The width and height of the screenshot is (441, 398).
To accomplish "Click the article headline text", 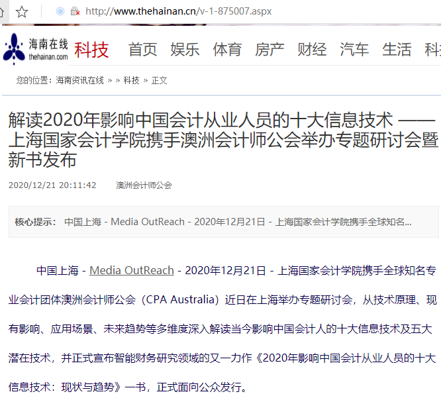I will [223, 140].
